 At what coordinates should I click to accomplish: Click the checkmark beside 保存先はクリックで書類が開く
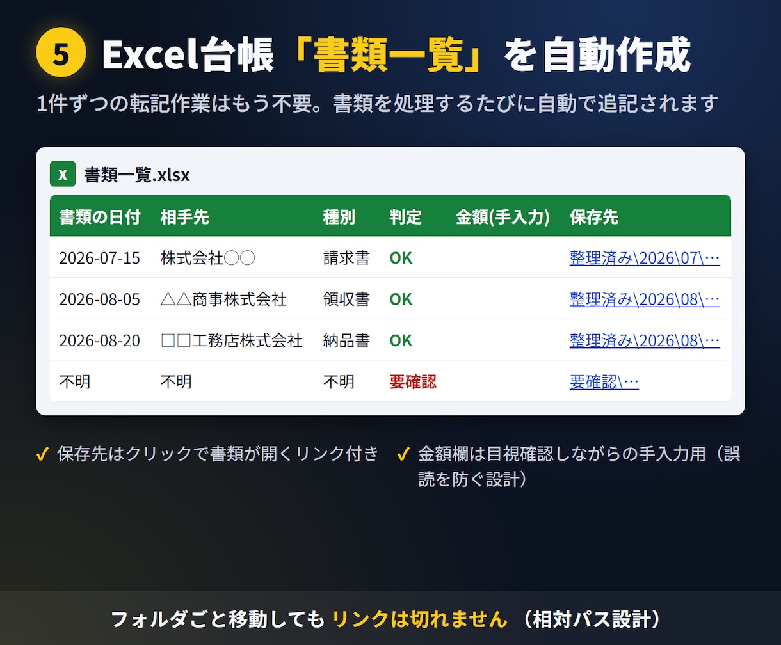point(43,454)
